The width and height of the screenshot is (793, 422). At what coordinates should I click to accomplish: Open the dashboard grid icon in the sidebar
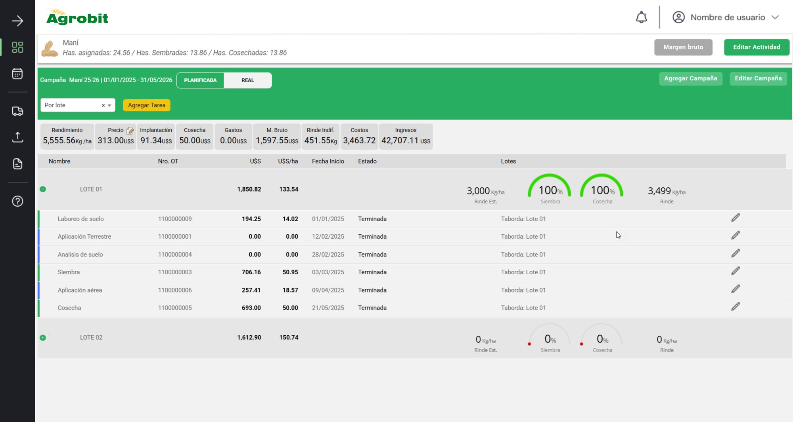pyautogui.click(x=17, y=48)
